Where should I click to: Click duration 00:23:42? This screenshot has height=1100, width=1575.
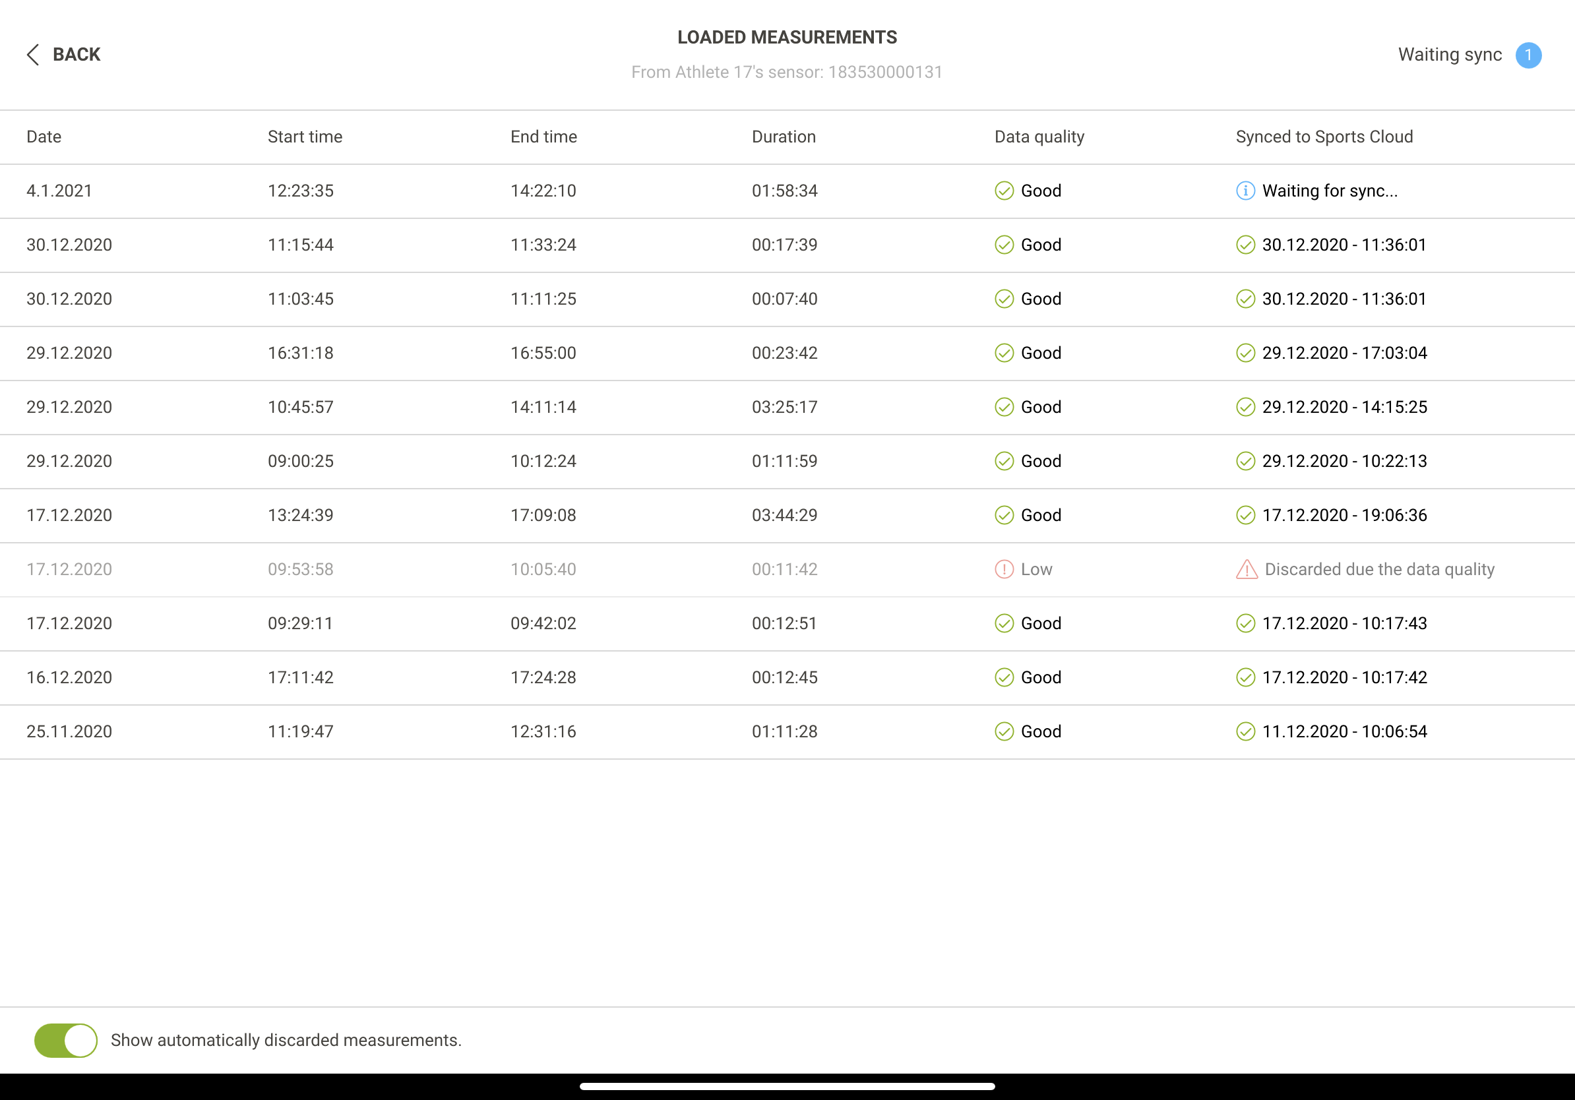coord(784,353)
